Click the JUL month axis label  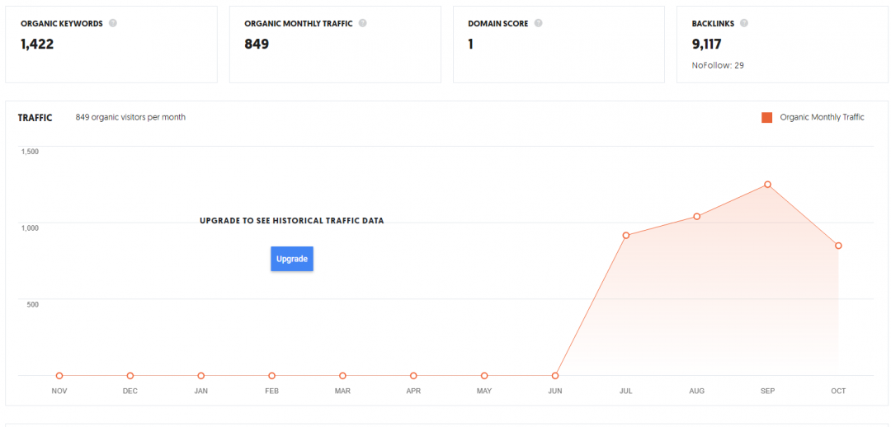coord(625,392)
